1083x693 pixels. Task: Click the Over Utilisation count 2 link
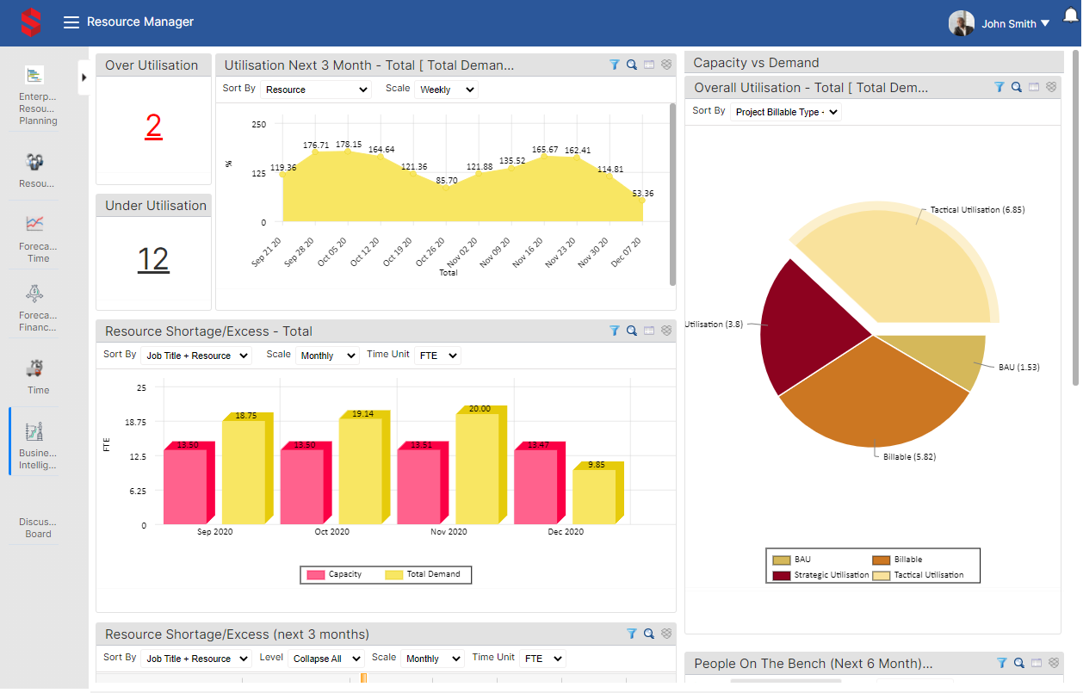tap(153, 127)
